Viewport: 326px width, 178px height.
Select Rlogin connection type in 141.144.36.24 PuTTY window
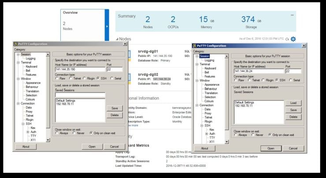(263, 80)
